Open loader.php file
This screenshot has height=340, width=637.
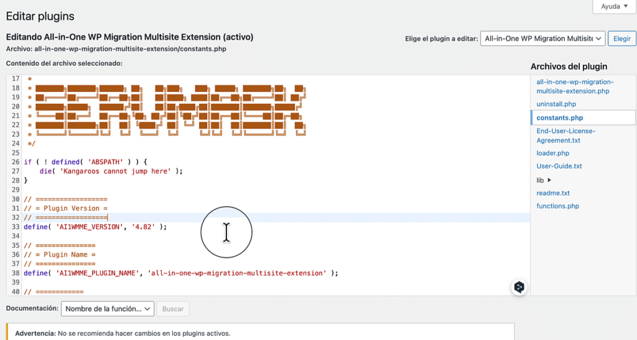552,153
